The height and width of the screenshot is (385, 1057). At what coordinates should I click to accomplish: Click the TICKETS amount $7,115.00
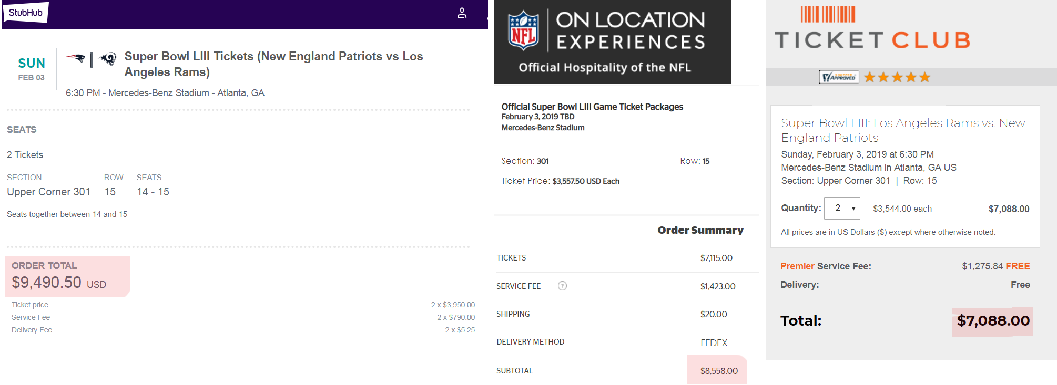tap(716, 258)
